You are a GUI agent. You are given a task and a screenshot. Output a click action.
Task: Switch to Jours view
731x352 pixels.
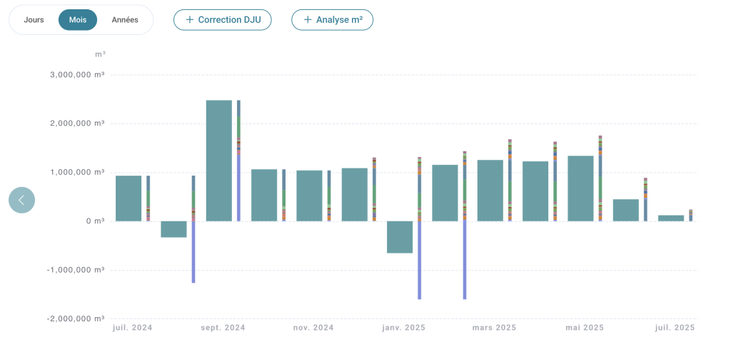pyautogui.click(x=34, y=20)
